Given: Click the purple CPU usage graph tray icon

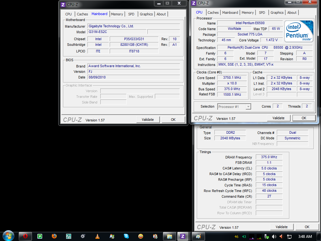Looking at the screenshot, I should [252, 237].
